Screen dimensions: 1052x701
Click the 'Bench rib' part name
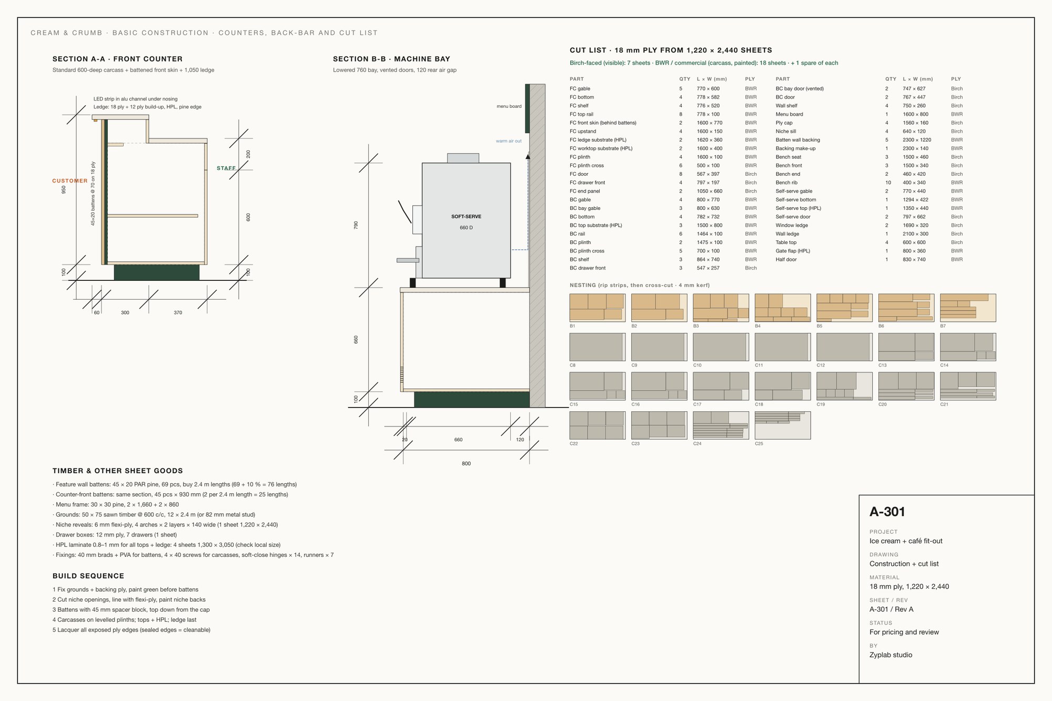click(x=786, y=182)
